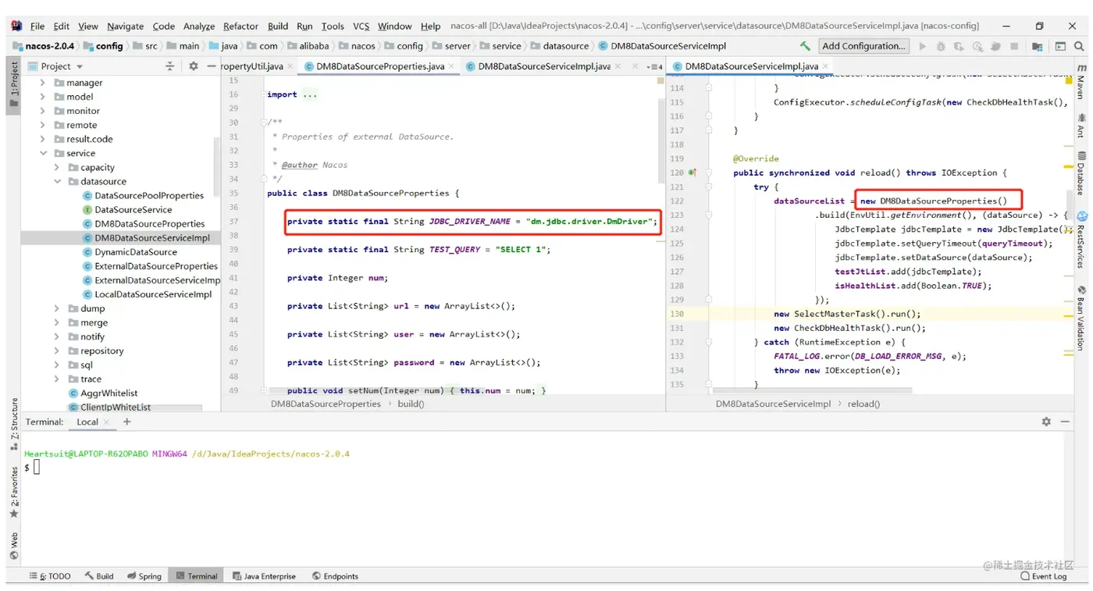Open the Ant tool window
The height and width of the screenshot is (591, 1093).
pyautogui.click(x=1081, y=125)
